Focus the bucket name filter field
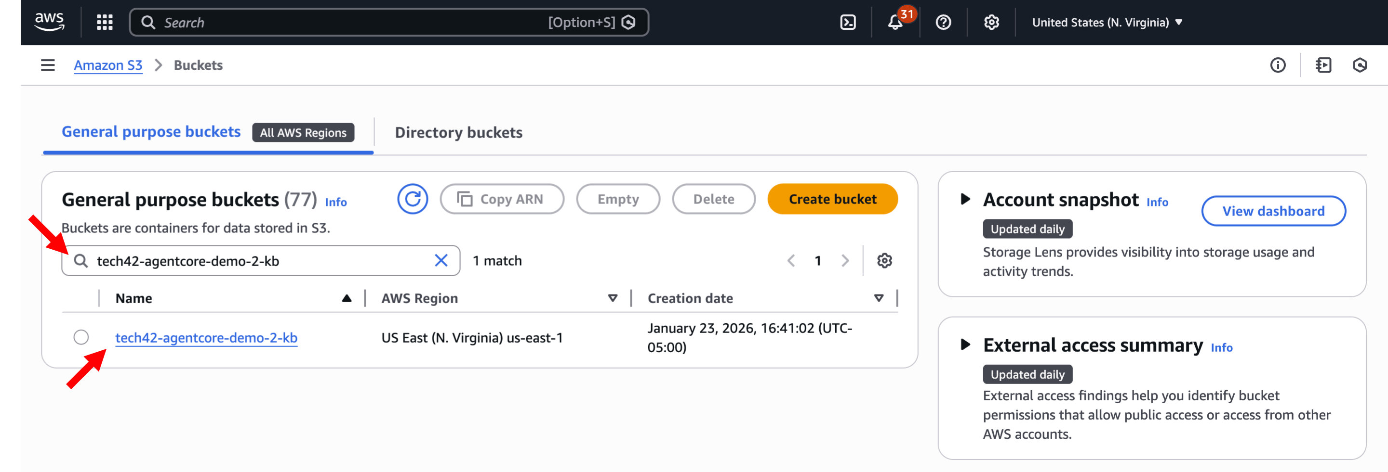Viewport: 1388px width, 472px height. [261, 260]
